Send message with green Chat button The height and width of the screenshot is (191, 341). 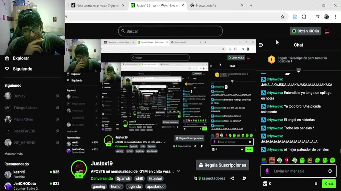(x=329, y=184)
